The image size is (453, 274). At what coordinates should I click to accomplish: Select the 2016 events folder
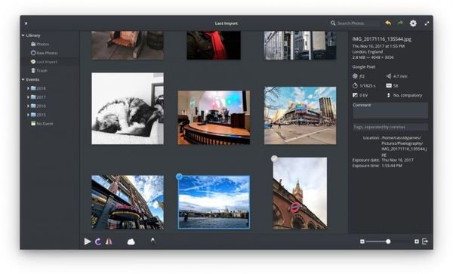[x=41, y=106]
